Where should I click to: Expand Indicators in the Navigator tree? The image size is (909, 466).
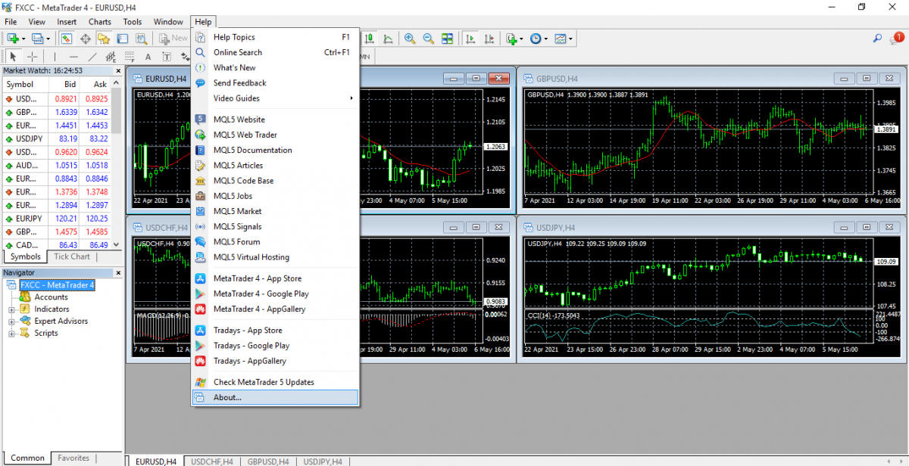[x=12, y=309]
